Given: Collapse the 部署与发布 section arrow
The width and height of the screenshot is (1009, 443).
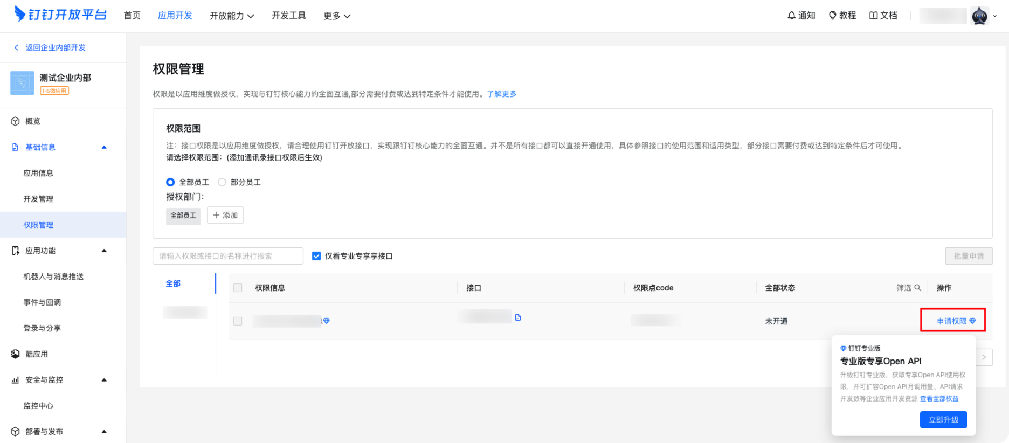Looking at the screenshot, I should tap(104, 432).
